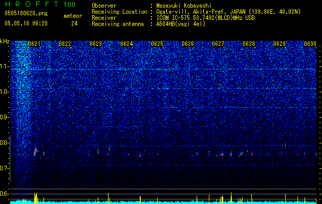Click the kHz axis unit label
The height and width of the screenshot is (204, 322).
5,41
